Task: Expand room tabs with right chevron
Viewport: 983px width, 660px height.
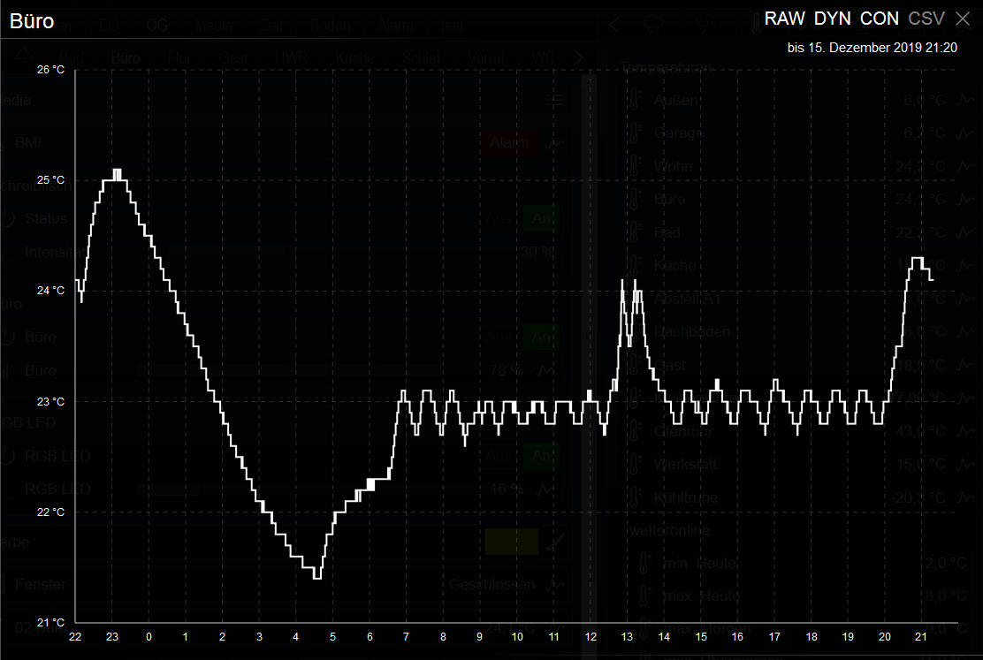Action: point(578,57)
